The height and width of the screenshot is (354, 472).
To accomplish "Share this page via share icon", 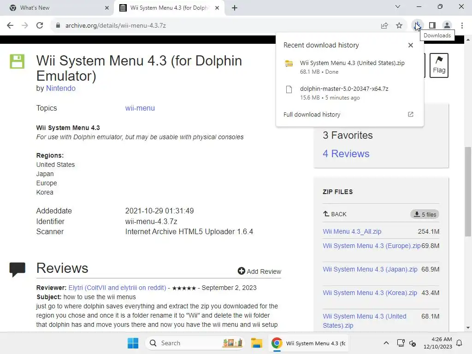I will coord(384,26).
